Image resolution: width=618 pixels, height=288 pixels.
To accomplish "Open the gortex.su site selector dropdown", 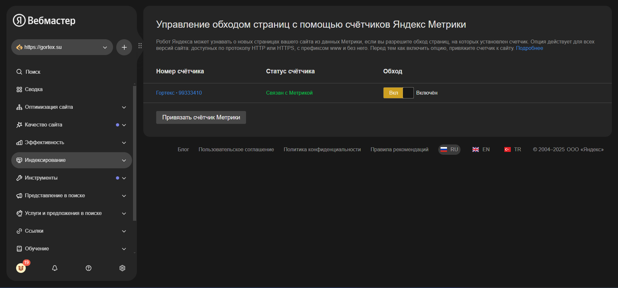I will click(x=62, y=47).
